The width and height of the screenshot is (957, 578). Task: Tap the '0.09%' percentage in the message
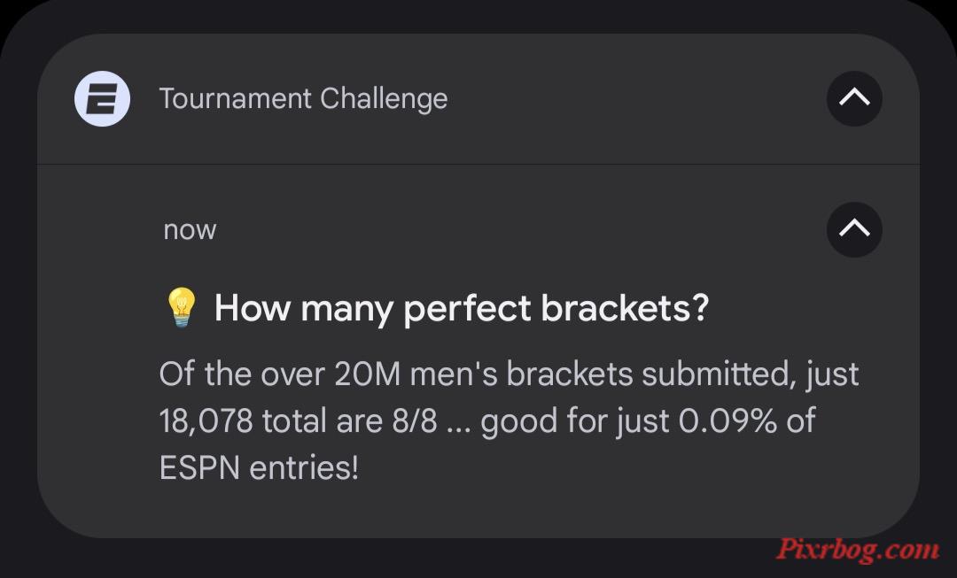coord(727,420)
